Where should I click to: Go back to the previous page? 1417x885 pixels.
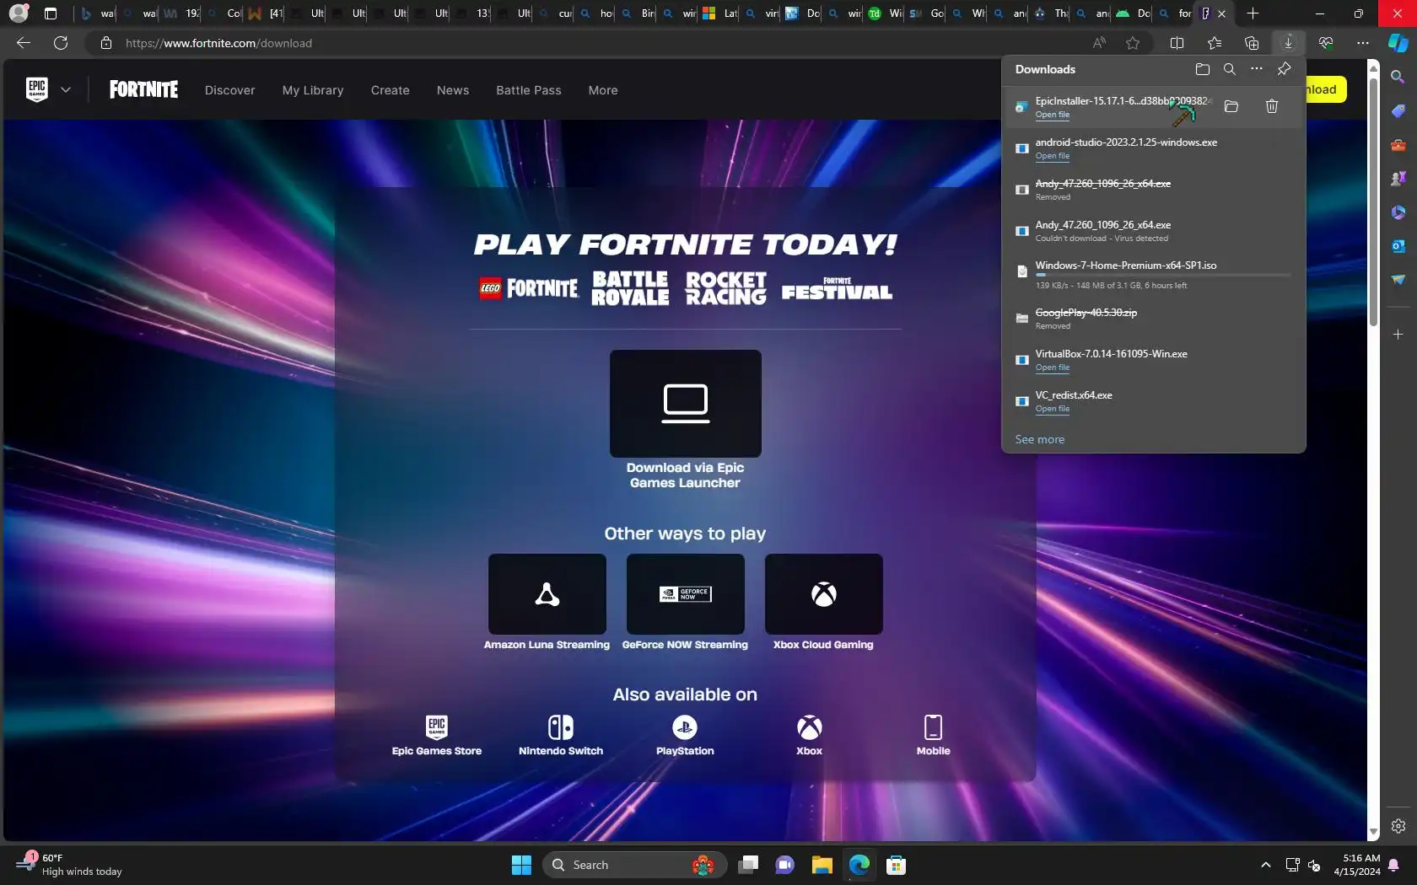tap(24, 43)
